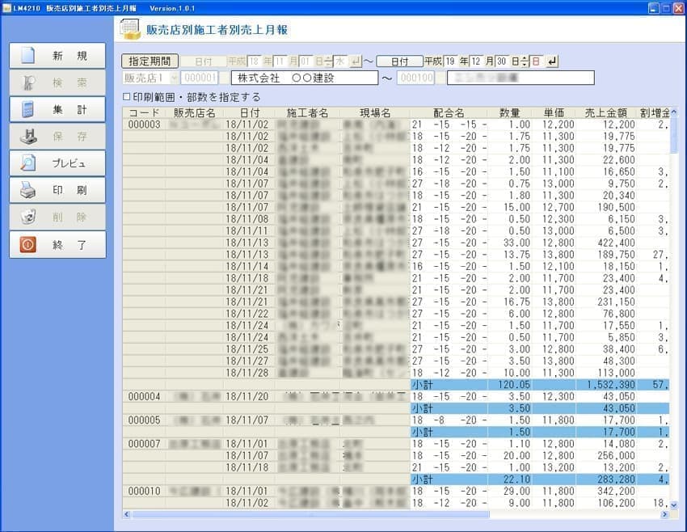Click the end date day spinner arrows
This screenshot has width=687, height=532.
coord(525,61)
